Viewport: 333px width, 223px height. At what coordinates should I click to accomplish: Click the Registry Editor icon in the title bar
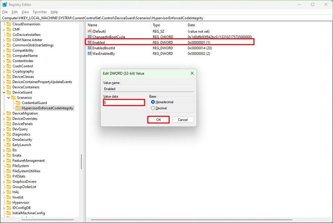[x=4, y=4]
